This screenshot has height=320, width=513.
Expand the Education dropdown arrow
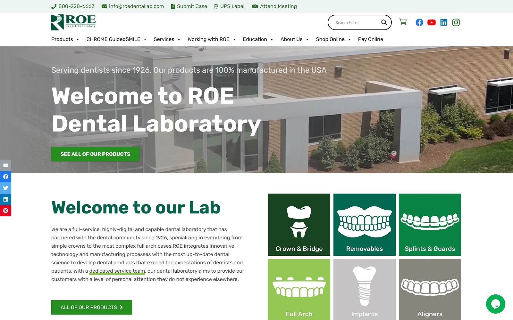272,39
